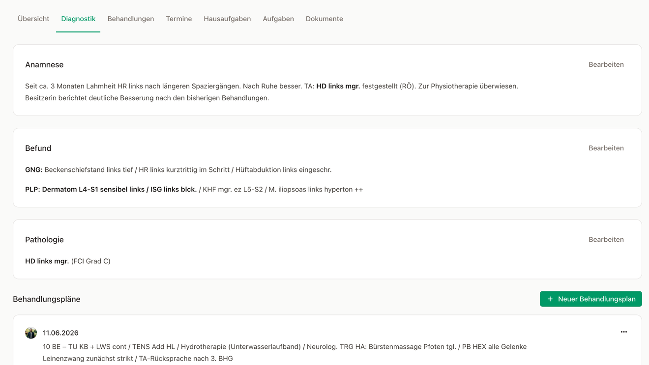Click the Behandlungspläne heading

(x=47, y=299)
